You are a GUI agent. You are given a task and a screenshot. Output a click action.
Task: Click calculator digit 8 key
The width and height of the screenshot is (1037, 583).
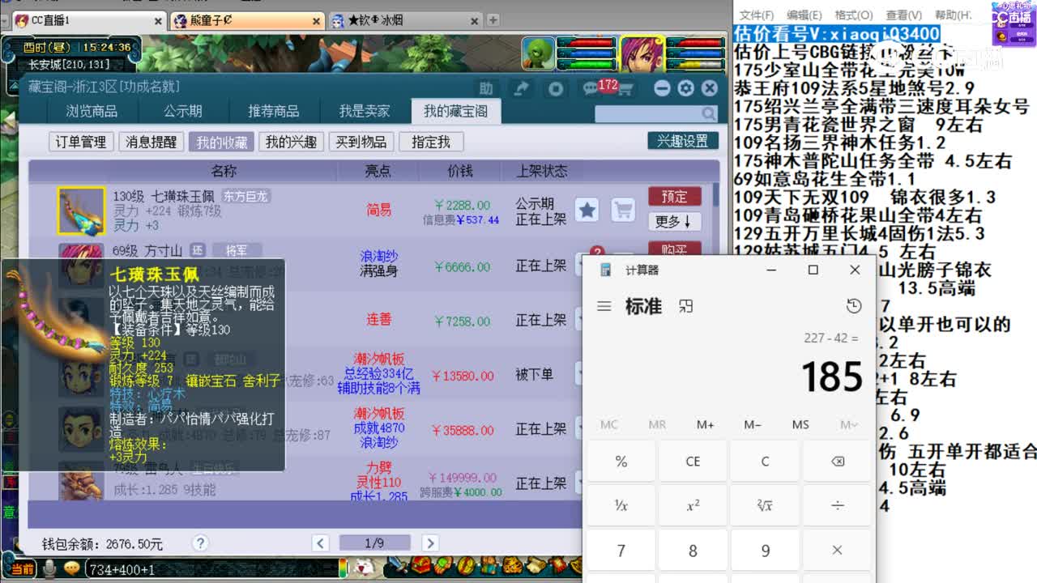pos(693,551)
